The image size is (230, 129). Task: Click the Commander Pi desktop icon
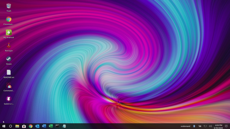point(9,86)
